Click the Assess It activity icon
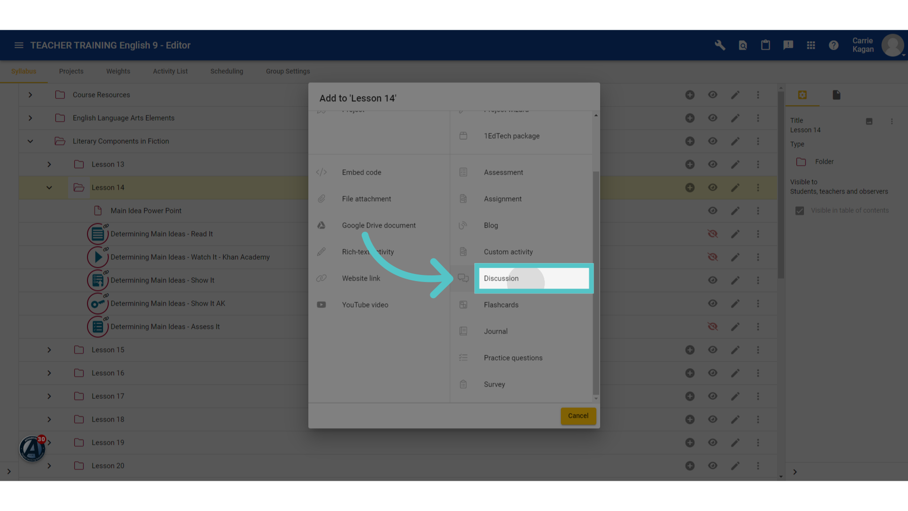Image resolution: width=908 pixels, height=511 pixels. pyautogui.click(x=98, y=326)
